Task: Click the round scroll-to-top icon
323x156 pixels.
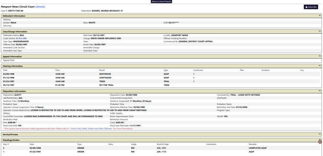Action: [320, 142]
